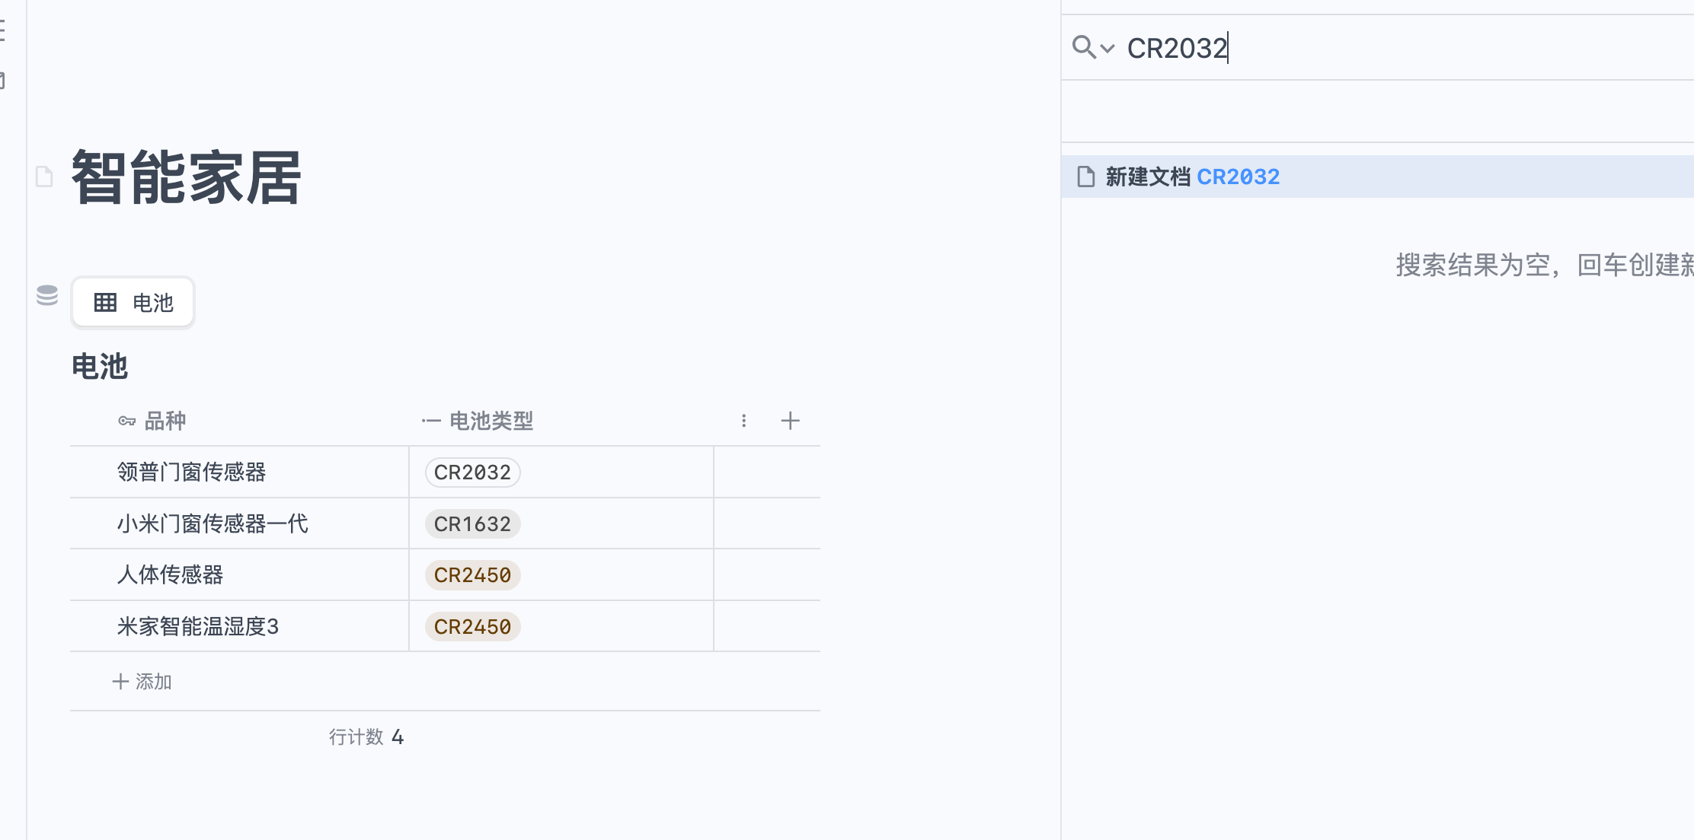This screenshot has height=840, width=1694.
Task: Click the 人体传感器 row cell
Action: click(x=170, y=575)
